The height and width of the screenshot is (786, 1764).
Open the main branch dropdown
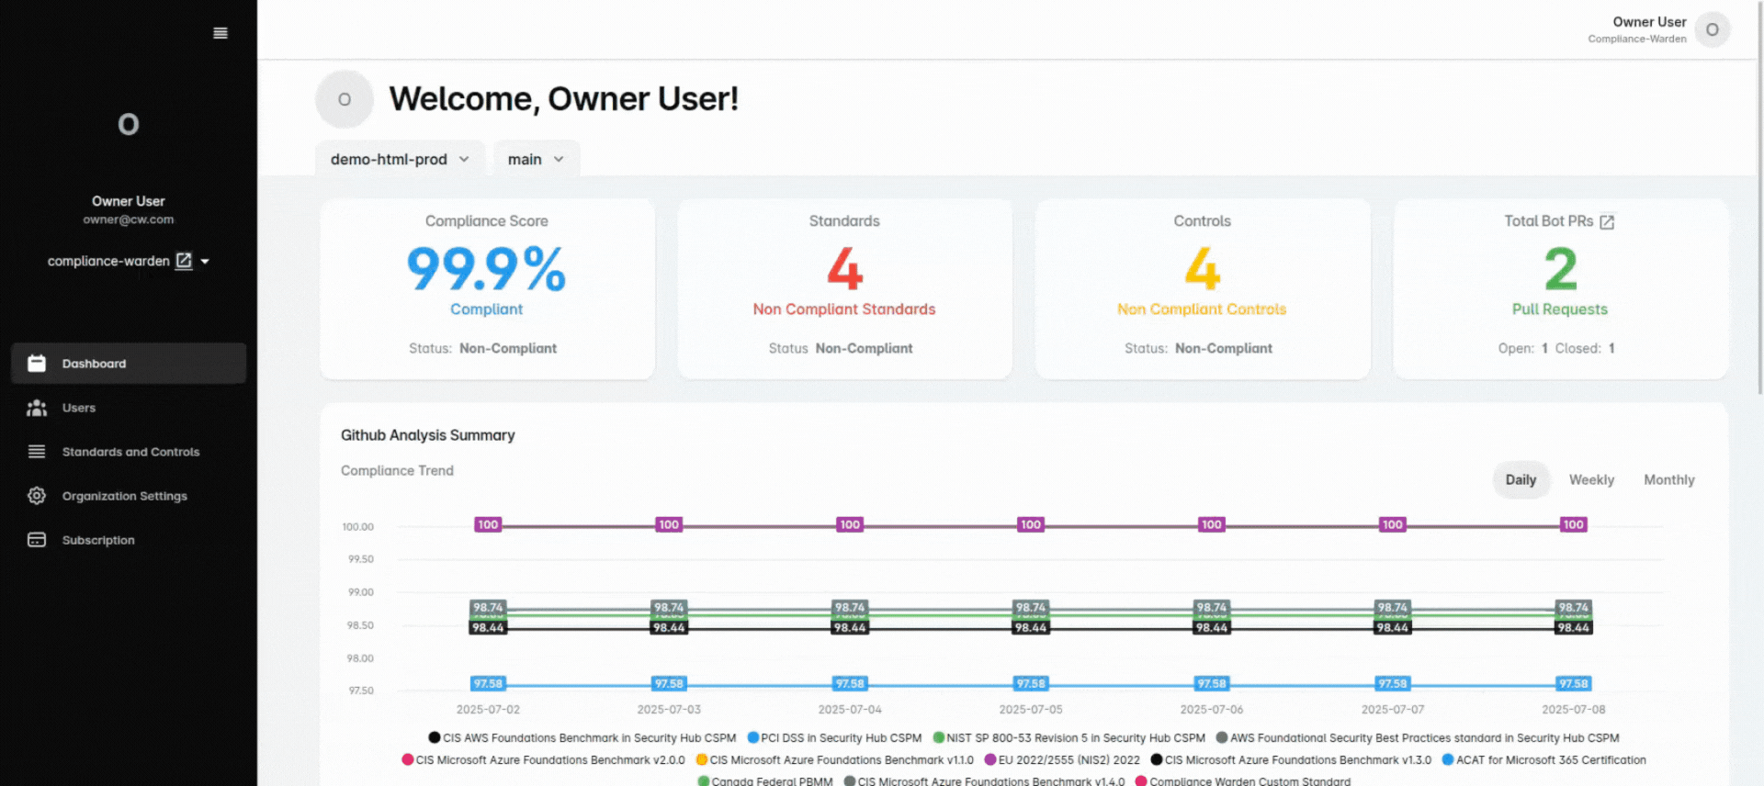pos(537,159)
